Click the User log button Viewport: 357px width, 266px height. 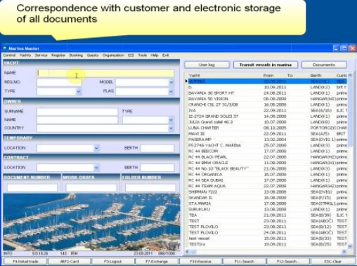pyautogui.click(x=207, y=65)
